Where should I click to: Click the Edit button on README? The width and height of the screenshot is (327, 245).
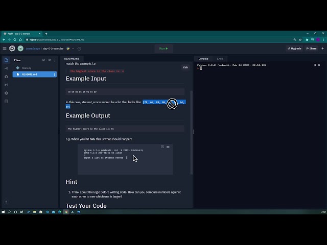pos(185,67)
